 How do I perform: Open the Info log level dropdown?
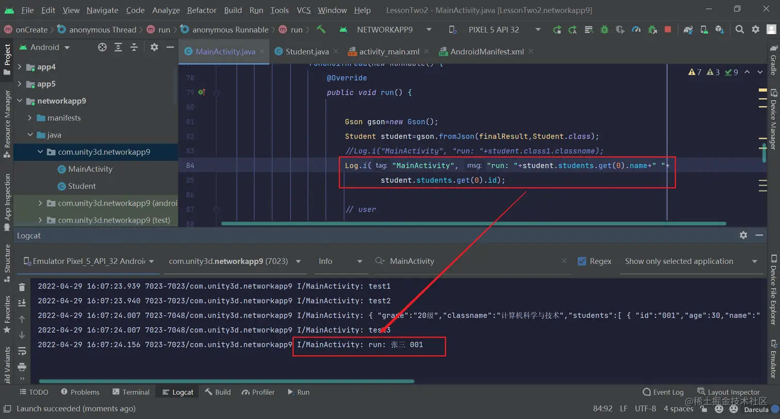340,261
